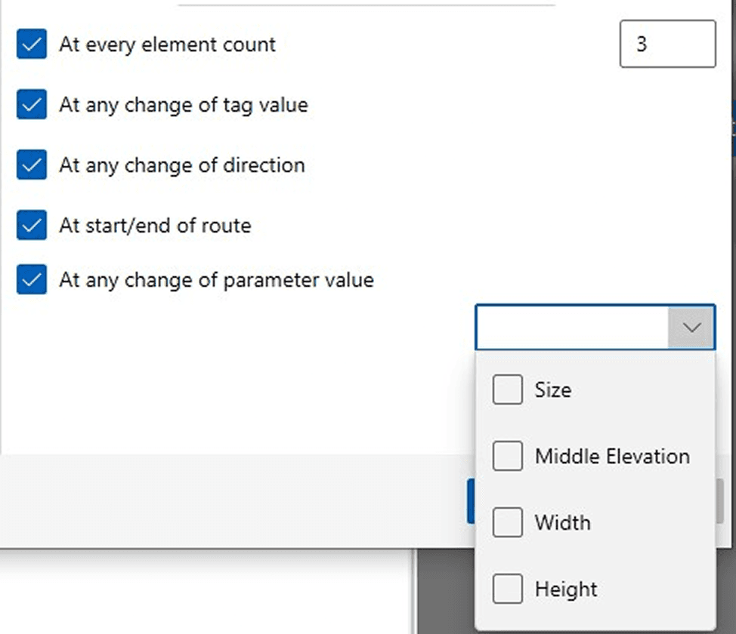Collapse the parameter dropdown using its chevron arrow
Viewport: 736px width, 634px height.
(691, 328)
